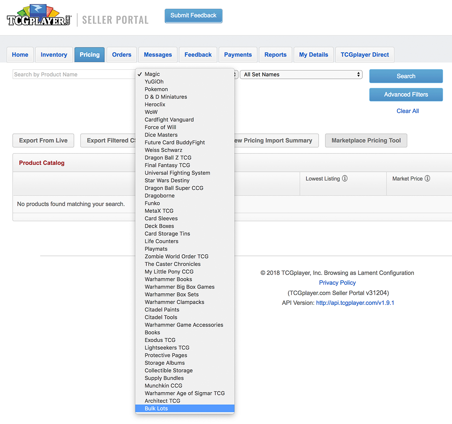Choose Funko in the category list
Screen dimensions: 452x424
click(x=185, y=203)
